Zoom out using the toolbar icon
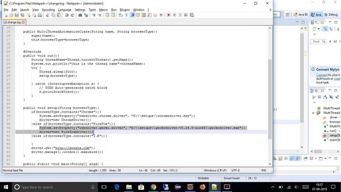341x192 pixels. click(x=100, y=15)
